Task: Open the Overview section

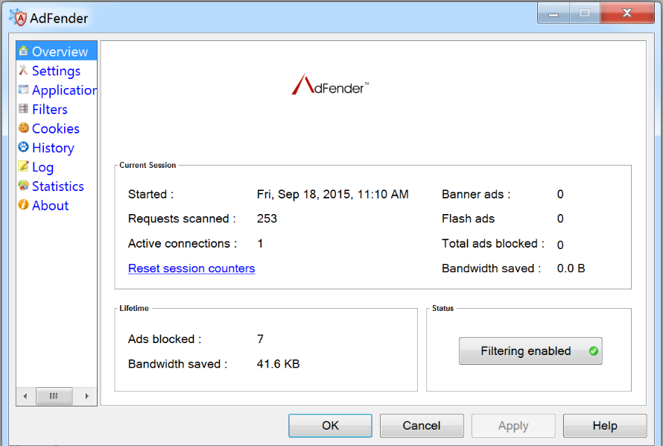Action: 57,51
